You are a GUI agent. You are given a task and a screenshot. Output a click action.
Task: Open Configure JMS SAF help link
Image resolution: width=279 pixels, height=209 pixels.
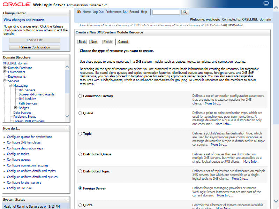pos(20,188)
